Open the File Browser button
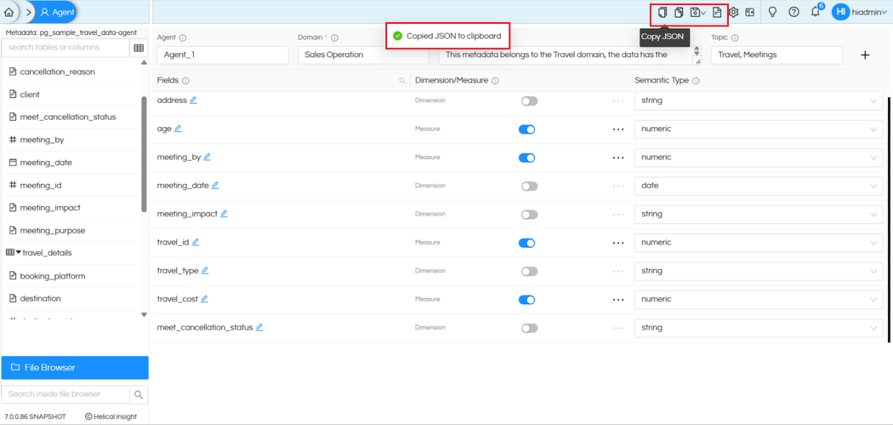 click(x=75, y=367)
